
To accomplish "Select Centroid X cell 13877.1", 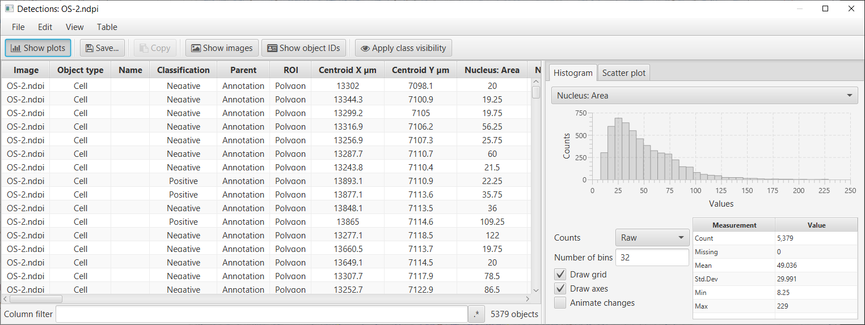I will click(348, 195).
